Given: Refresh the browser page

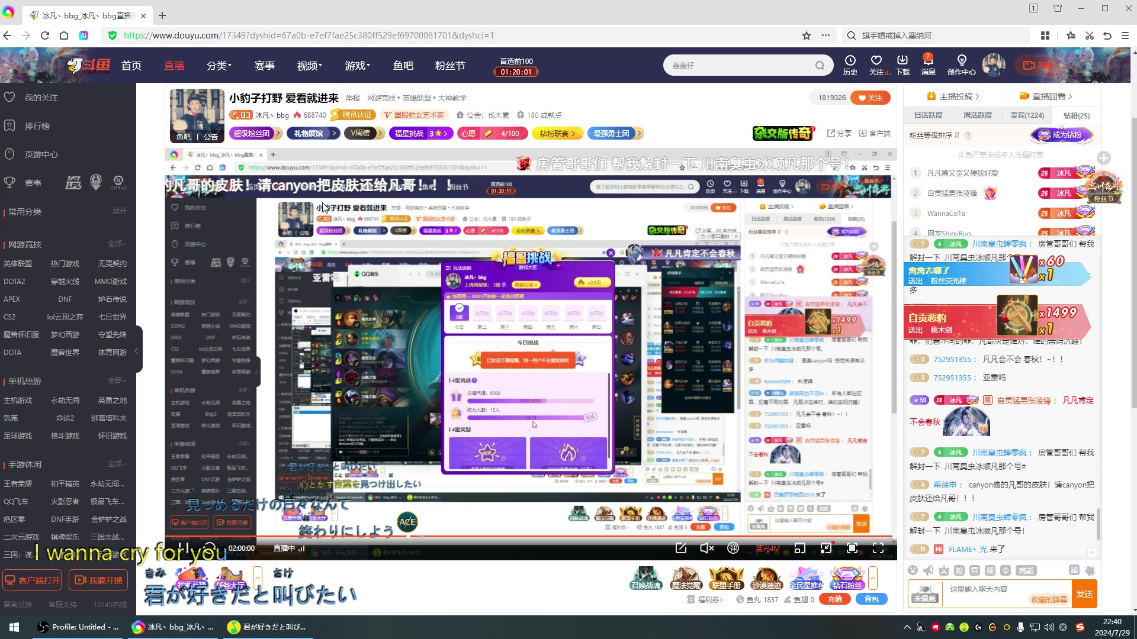Looking at the screenshot, I should pyautogui.click(x=45, y=35).
